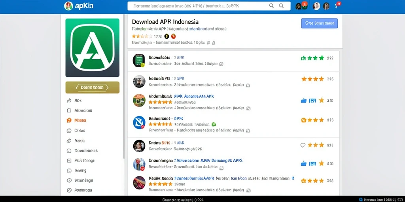Click the green thumbs-up on first app row

coord(303,58)
